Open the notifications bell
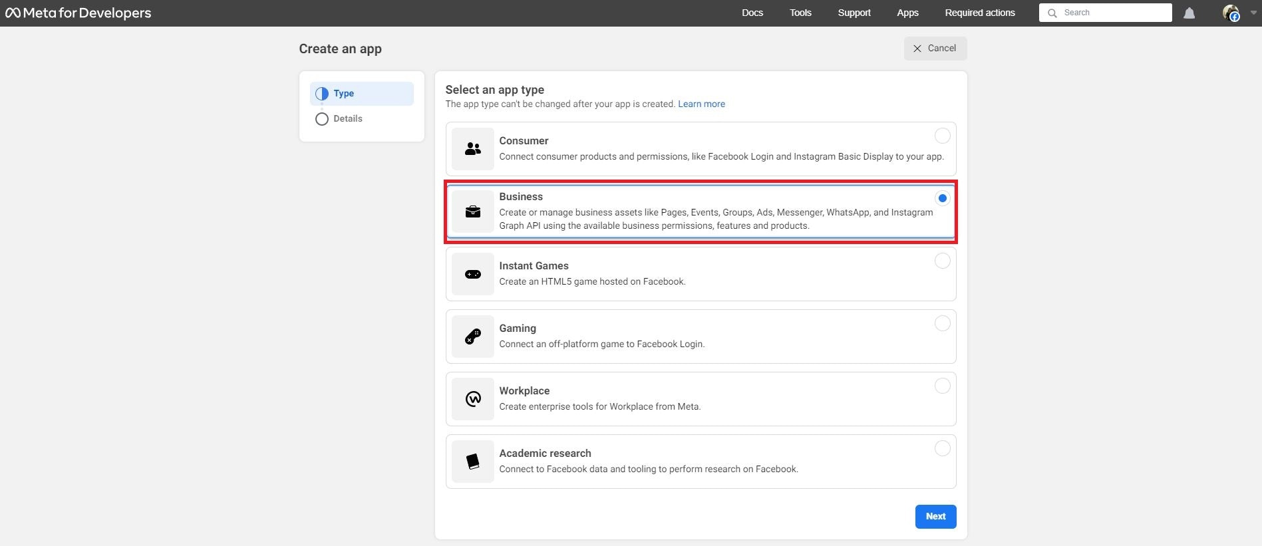 (1189, 13)
